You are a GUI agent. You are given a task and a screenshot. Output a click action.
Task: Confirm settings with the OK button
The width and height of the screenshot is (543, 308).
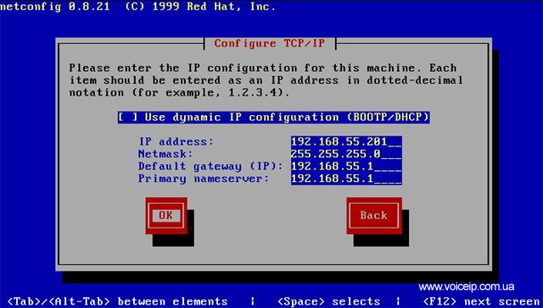coord(166,216)
